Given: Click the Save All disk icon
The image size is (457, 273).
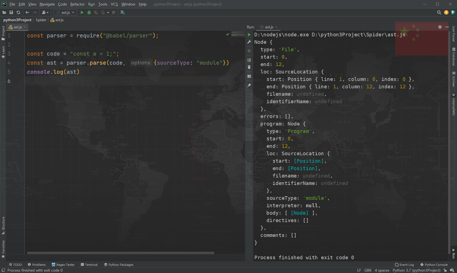Looking at the screenshot, I should tap(11, 12).
